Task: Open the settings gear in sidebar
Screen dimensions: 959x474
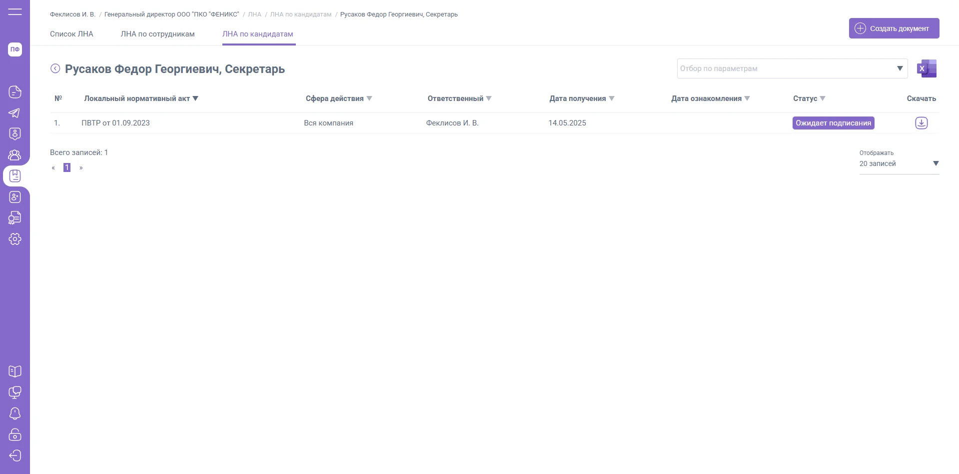Action: click(15, 239)
